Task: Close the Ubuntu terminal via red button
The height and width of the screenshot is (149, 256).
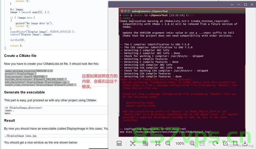Action: click(122, 11)
